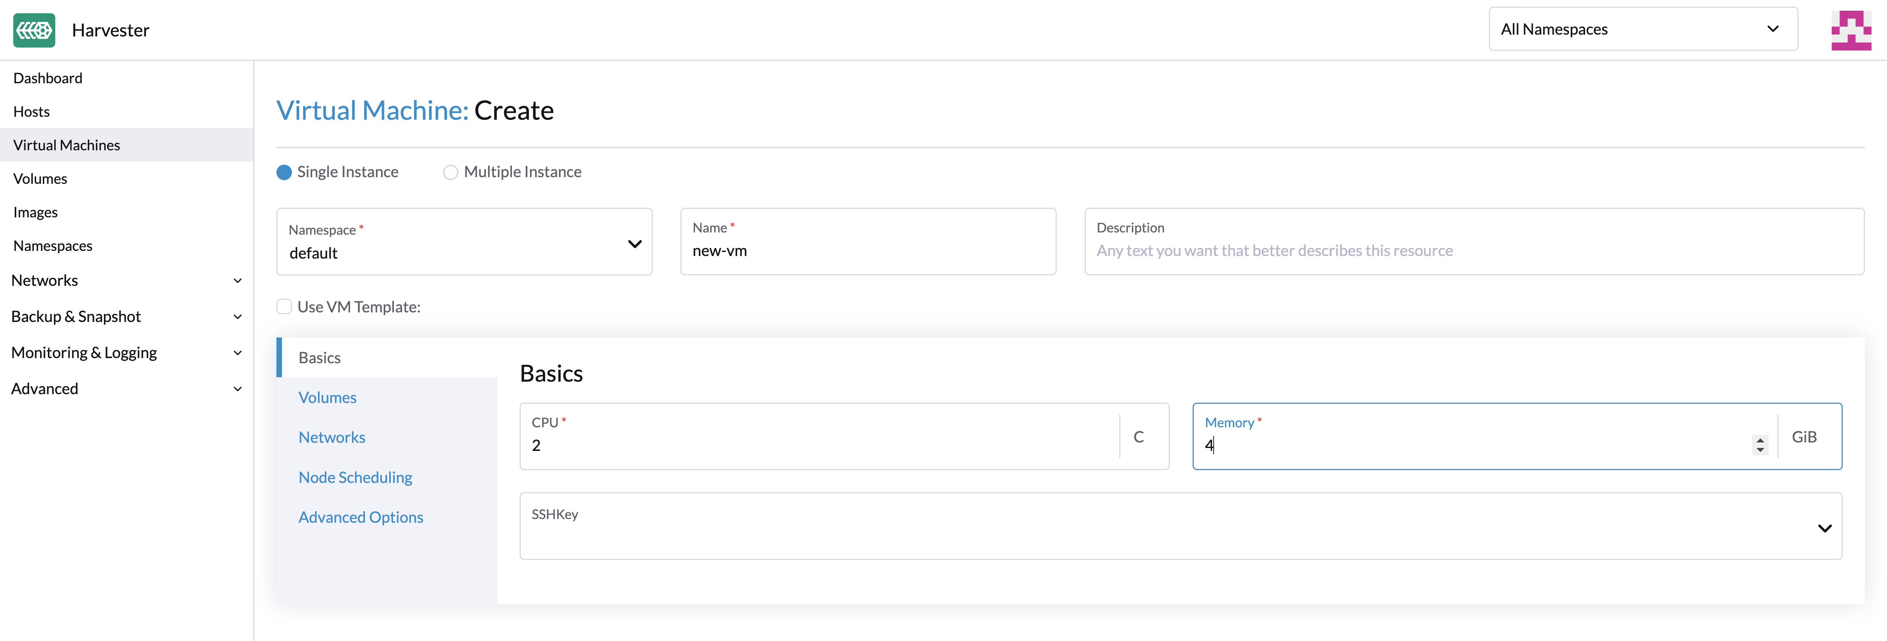Click the Advanced Options tab
The height and width of the screenshot is (641, 1887).
[x=361, y=516]
